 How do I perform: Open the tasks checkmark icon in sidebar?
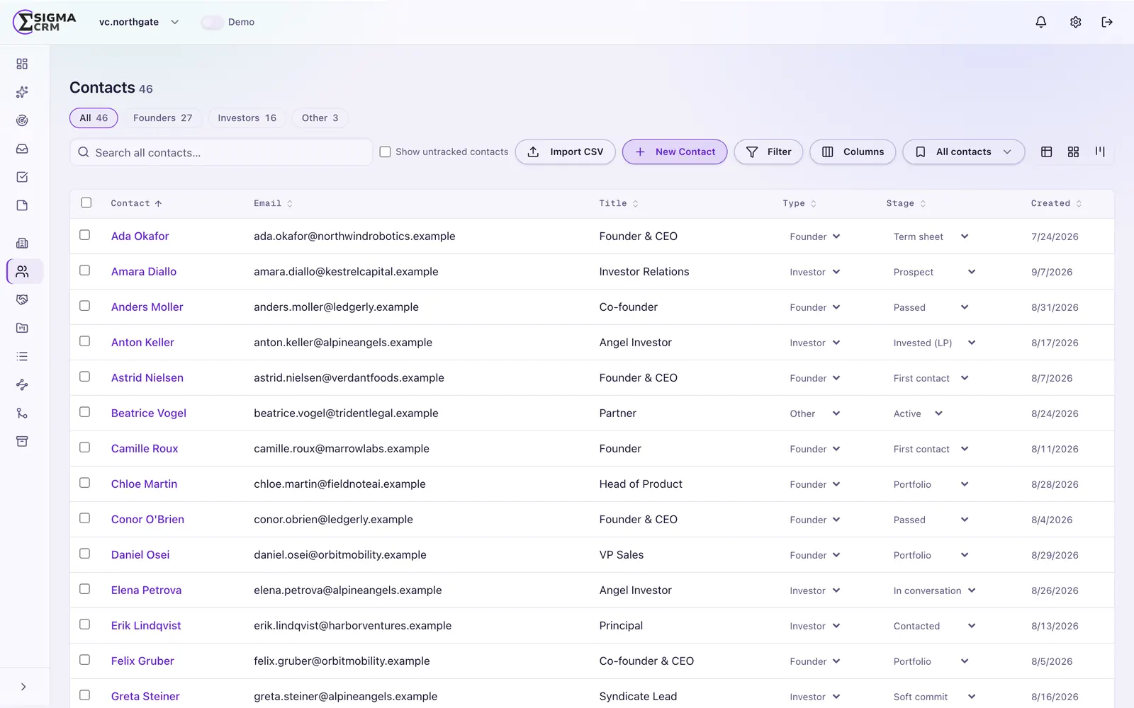coord(22,177)
